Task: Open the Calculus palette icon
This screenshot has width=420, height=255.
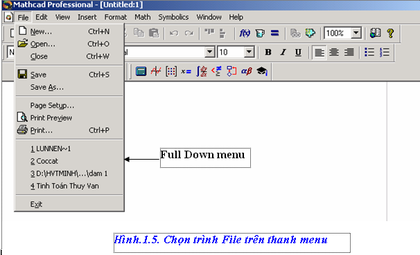Action: tap(202, 71)
